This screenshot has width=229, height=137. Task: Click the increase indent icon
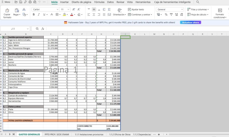[x=109, y=9]
